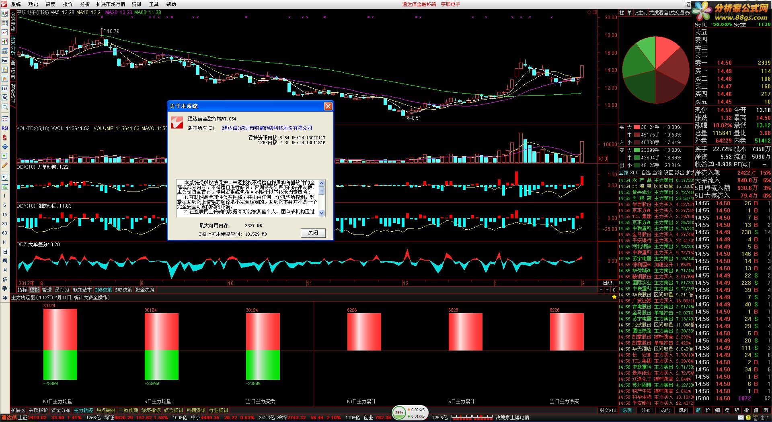Switch to 30-minute period
Screen dimensions: 772x422
pos(5,224)
